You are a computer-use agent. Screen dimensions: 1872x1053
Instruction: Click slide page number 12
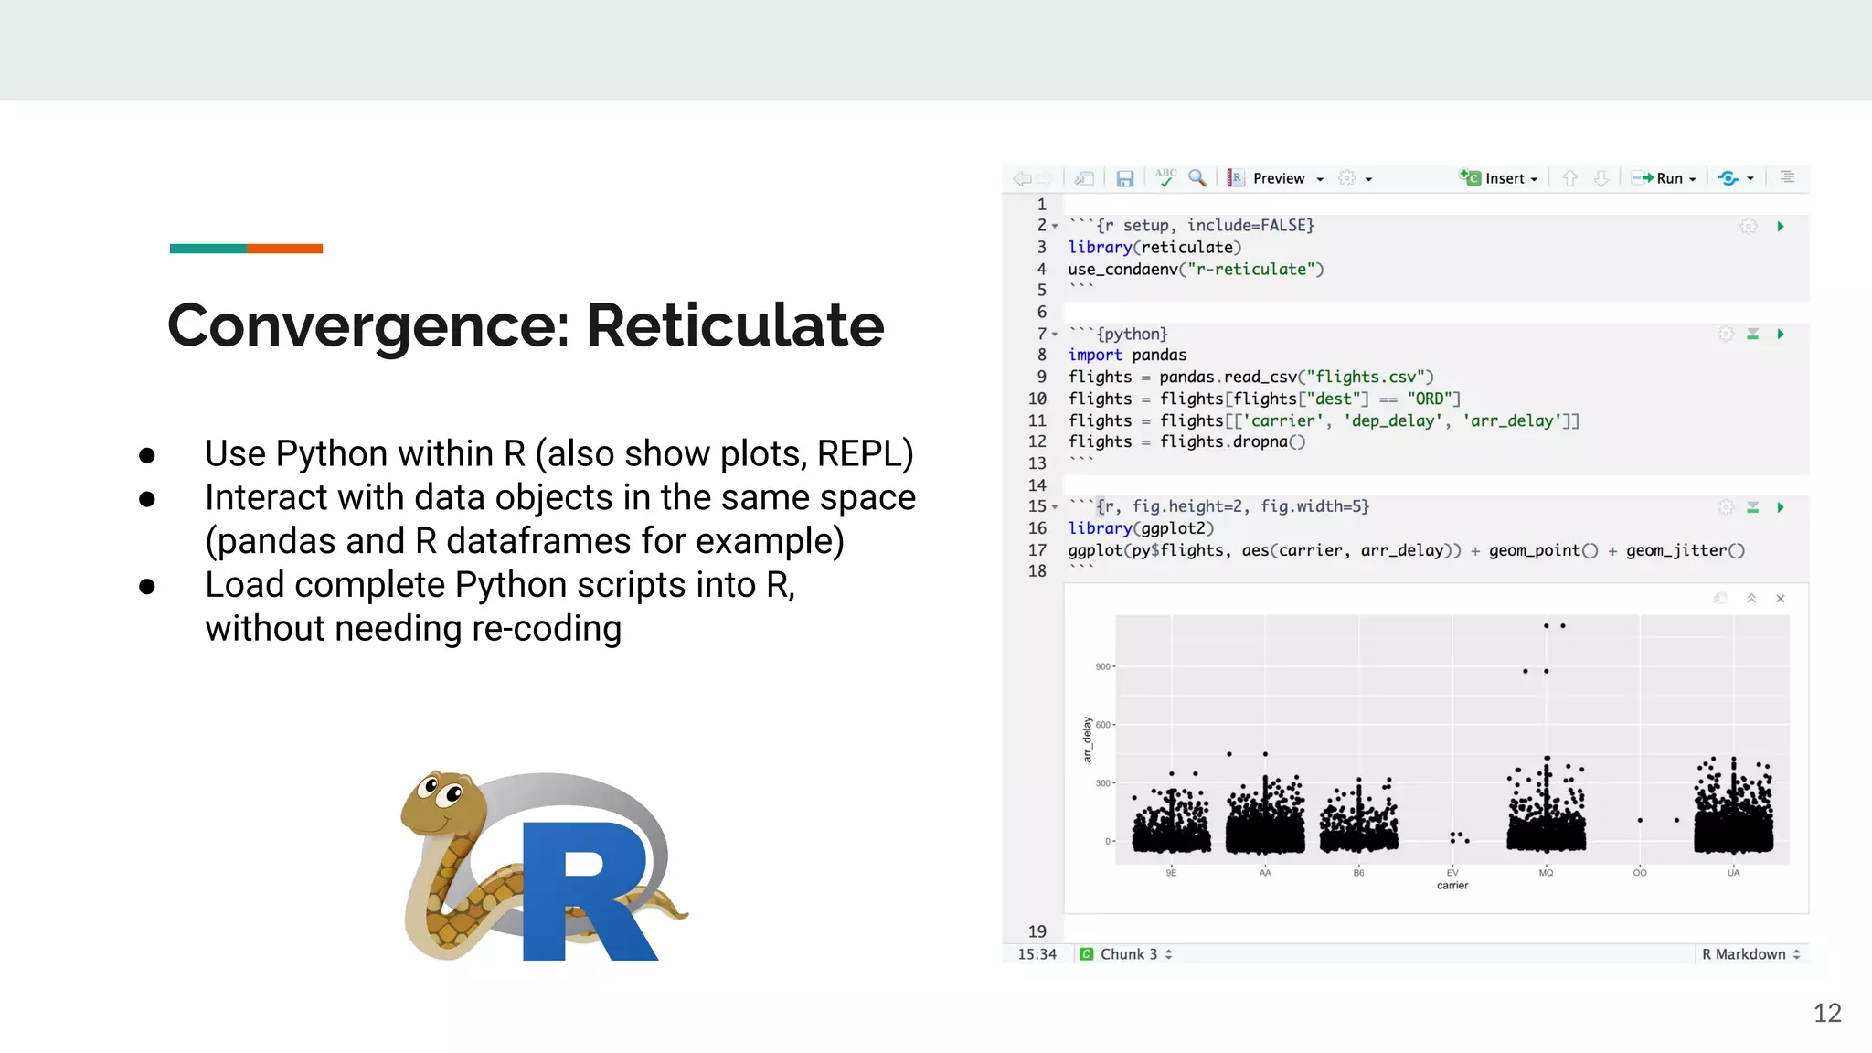(1827, 1013)
